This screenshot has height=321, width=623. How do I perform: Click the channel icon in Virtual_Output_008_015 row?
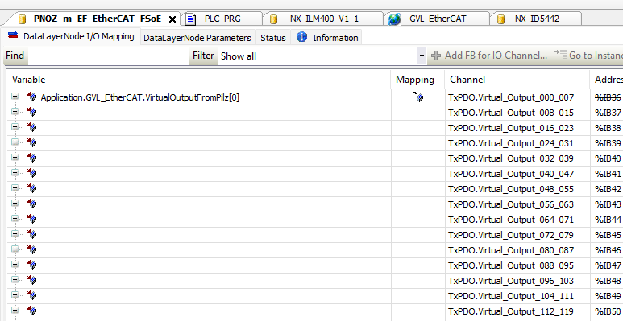(31, 113)
